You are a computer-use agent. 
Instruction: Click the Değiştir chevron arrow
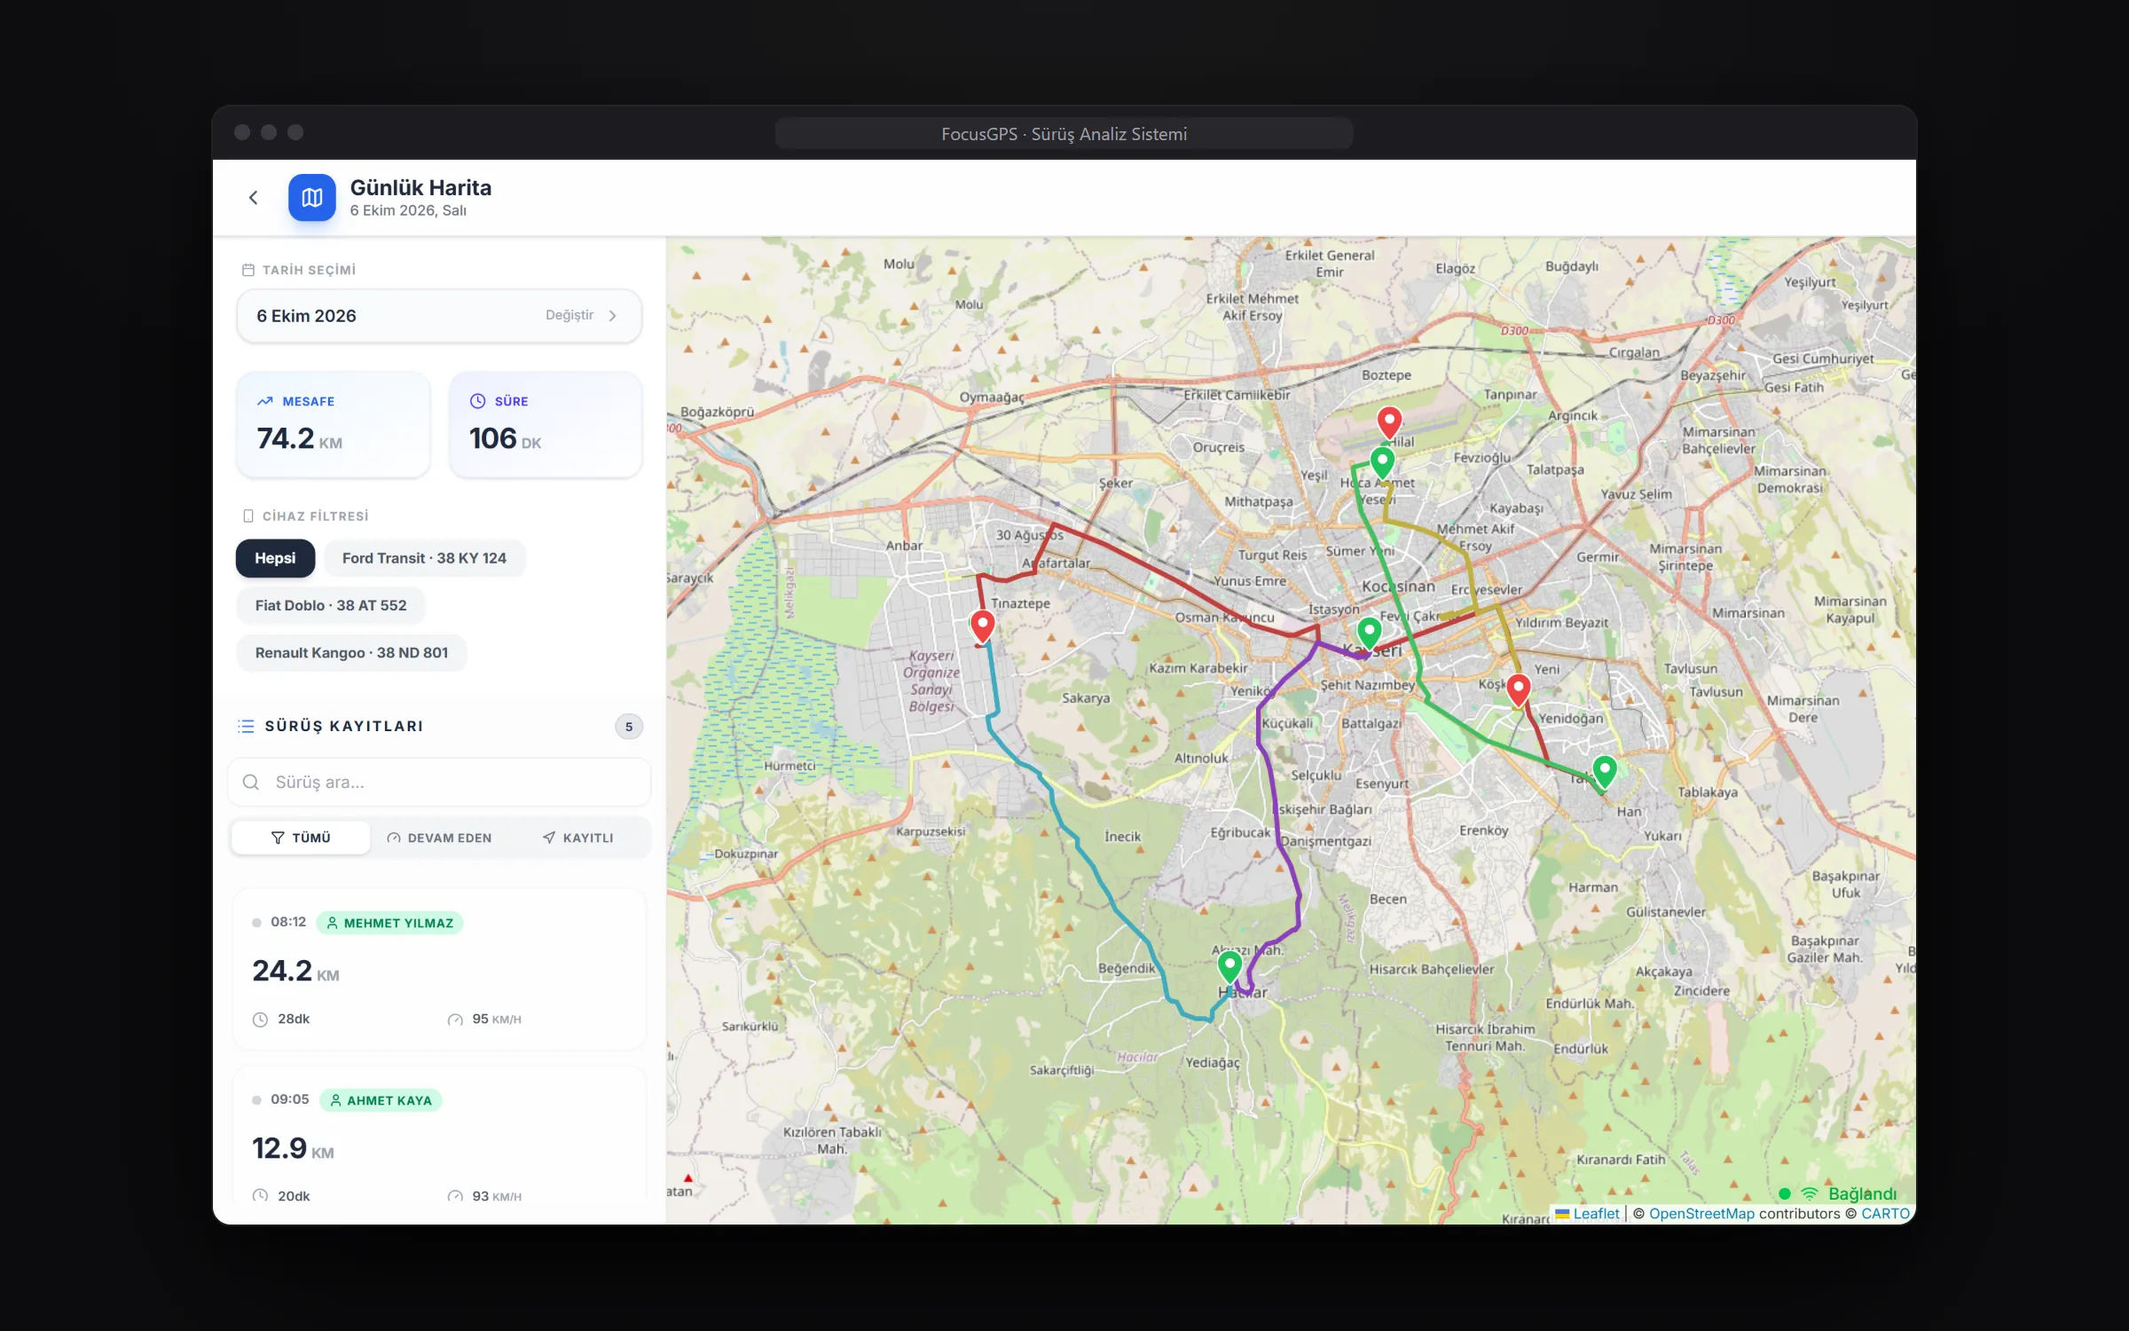pos(612,316)
